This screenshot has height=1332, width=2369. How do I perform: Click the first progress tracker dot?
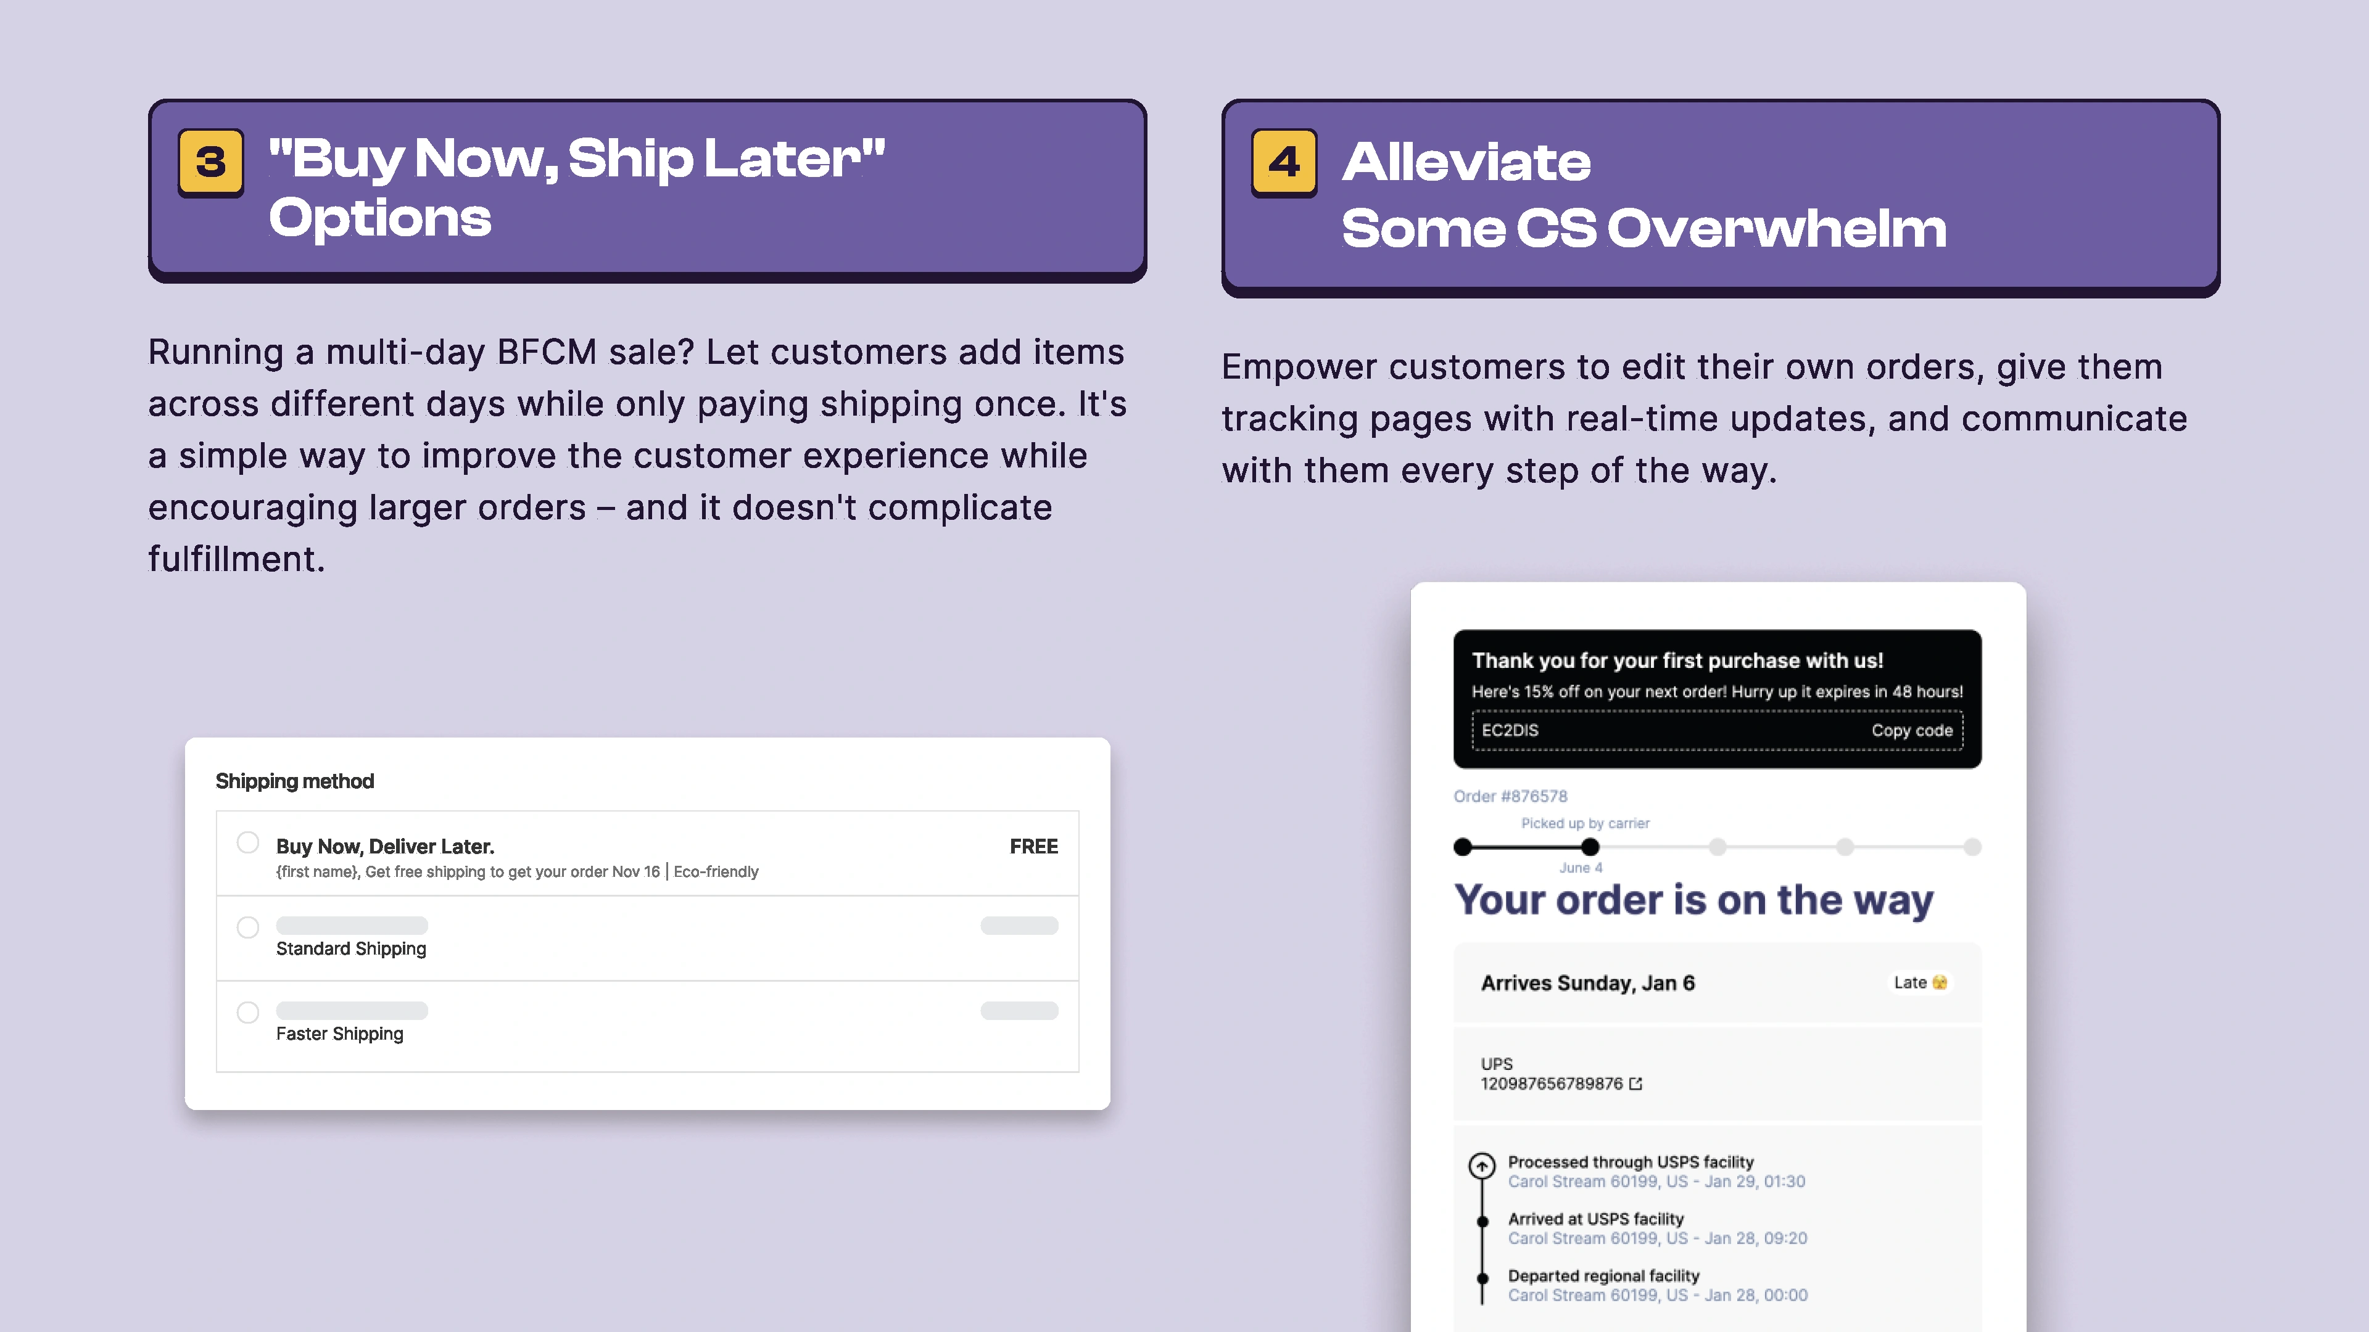click(1462, 847)
